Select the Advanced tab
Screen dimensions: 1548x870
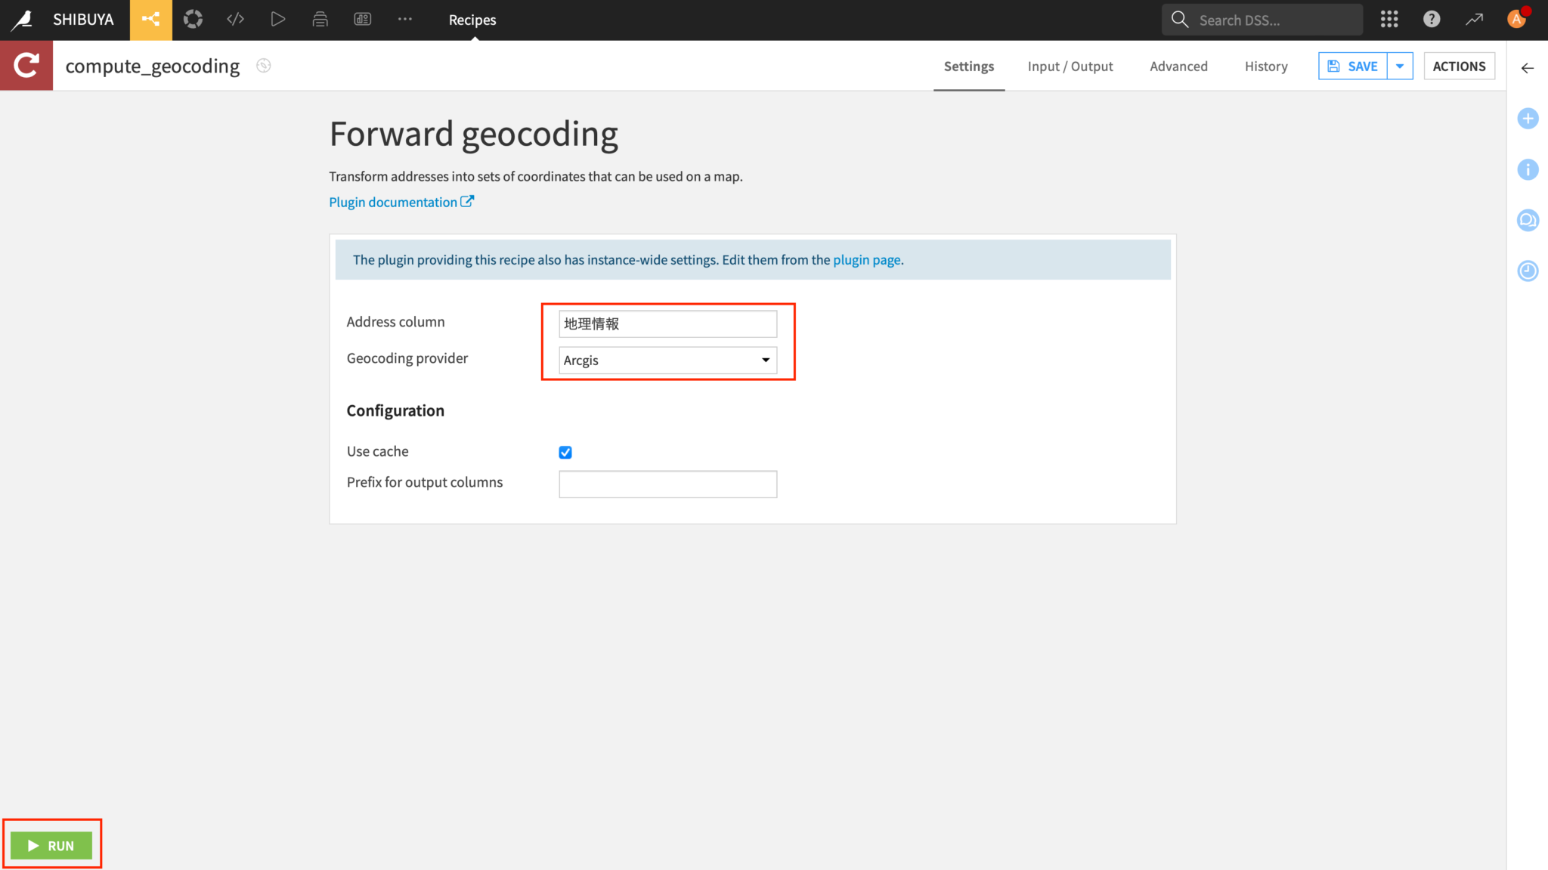1178,66
